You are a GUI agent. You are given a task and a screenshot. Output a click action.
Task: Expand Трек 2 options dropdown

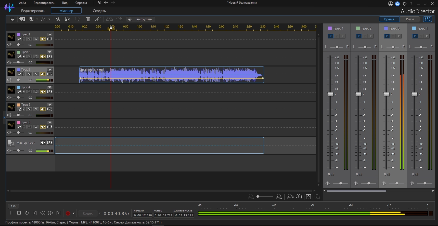click(x=50, y=52)
